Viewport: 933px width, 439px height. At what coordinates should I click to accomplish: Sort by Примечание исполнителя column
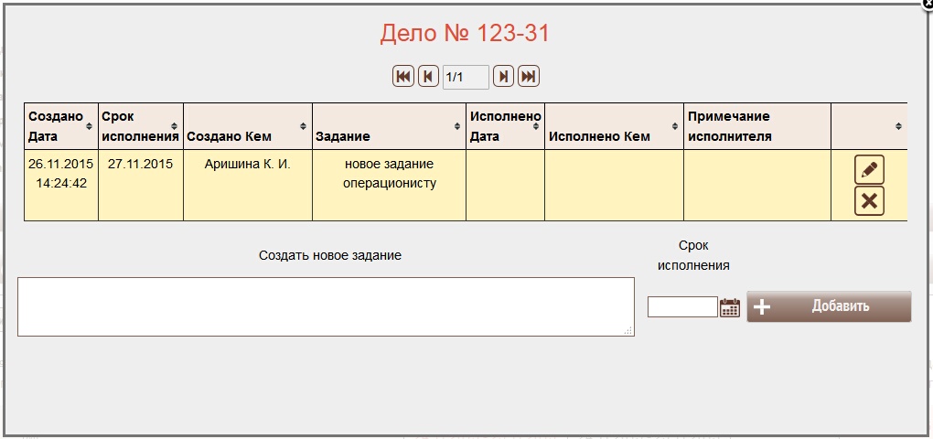point(756,126)
